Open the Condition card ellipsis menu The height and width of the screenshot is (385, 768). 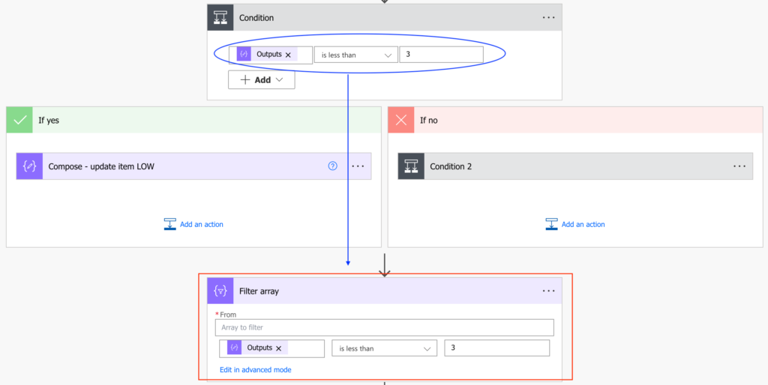(548, 18)
